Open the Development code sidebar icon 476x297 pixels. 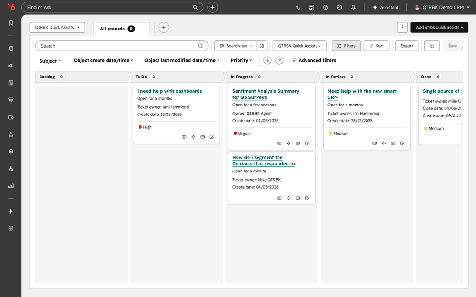click(11, 229)
